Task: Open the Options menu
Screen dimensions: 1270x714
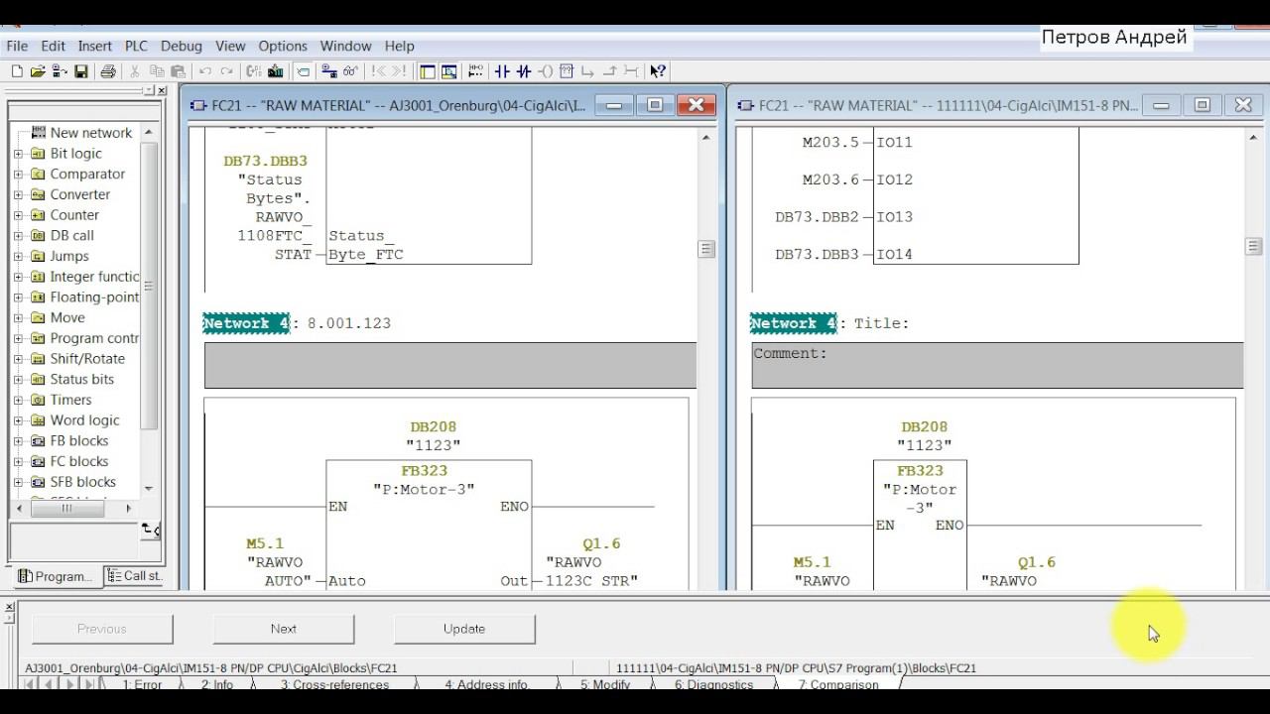Action: click(283, 46)
